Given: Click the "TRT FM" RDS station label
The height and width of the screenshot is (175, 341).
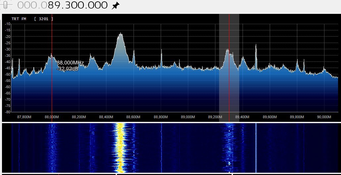Looking at the screenshot, I should (19, 19).
